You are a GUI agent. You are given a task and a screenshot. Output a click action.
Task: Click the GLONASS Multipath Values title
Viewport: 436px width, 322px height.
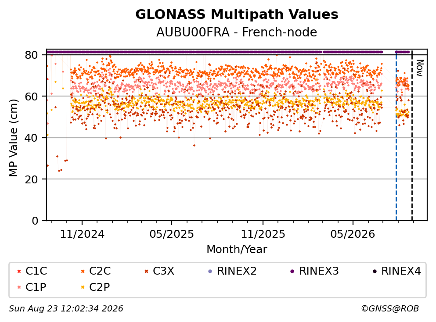[237, 14]
